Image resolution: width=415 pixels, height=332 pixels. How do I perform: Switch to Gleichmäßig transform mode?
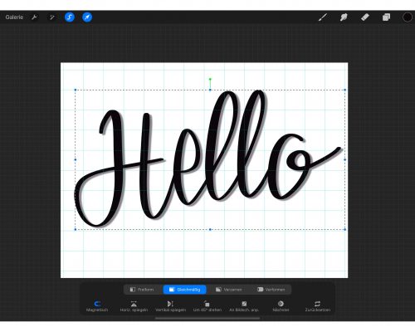click(x=184, y=290)
